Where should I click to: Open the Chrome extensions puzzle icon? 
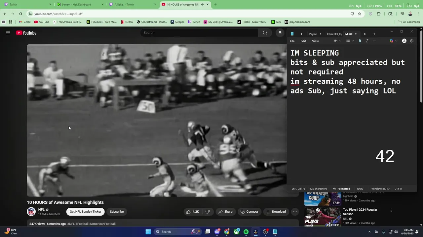click(x=379, y=14)
